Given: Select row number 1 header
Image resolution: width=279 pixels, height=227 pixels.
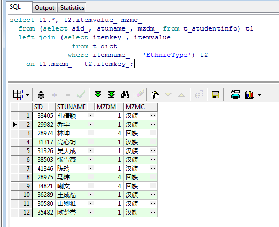Looking at the screenshot, I should click(25, 116).
